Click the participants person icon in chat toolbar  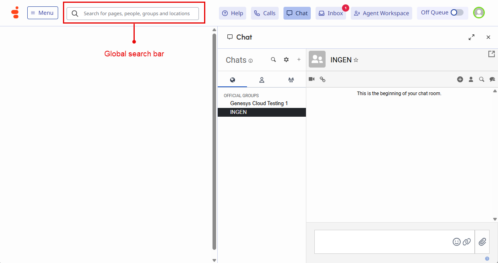[x=471, y=80]
